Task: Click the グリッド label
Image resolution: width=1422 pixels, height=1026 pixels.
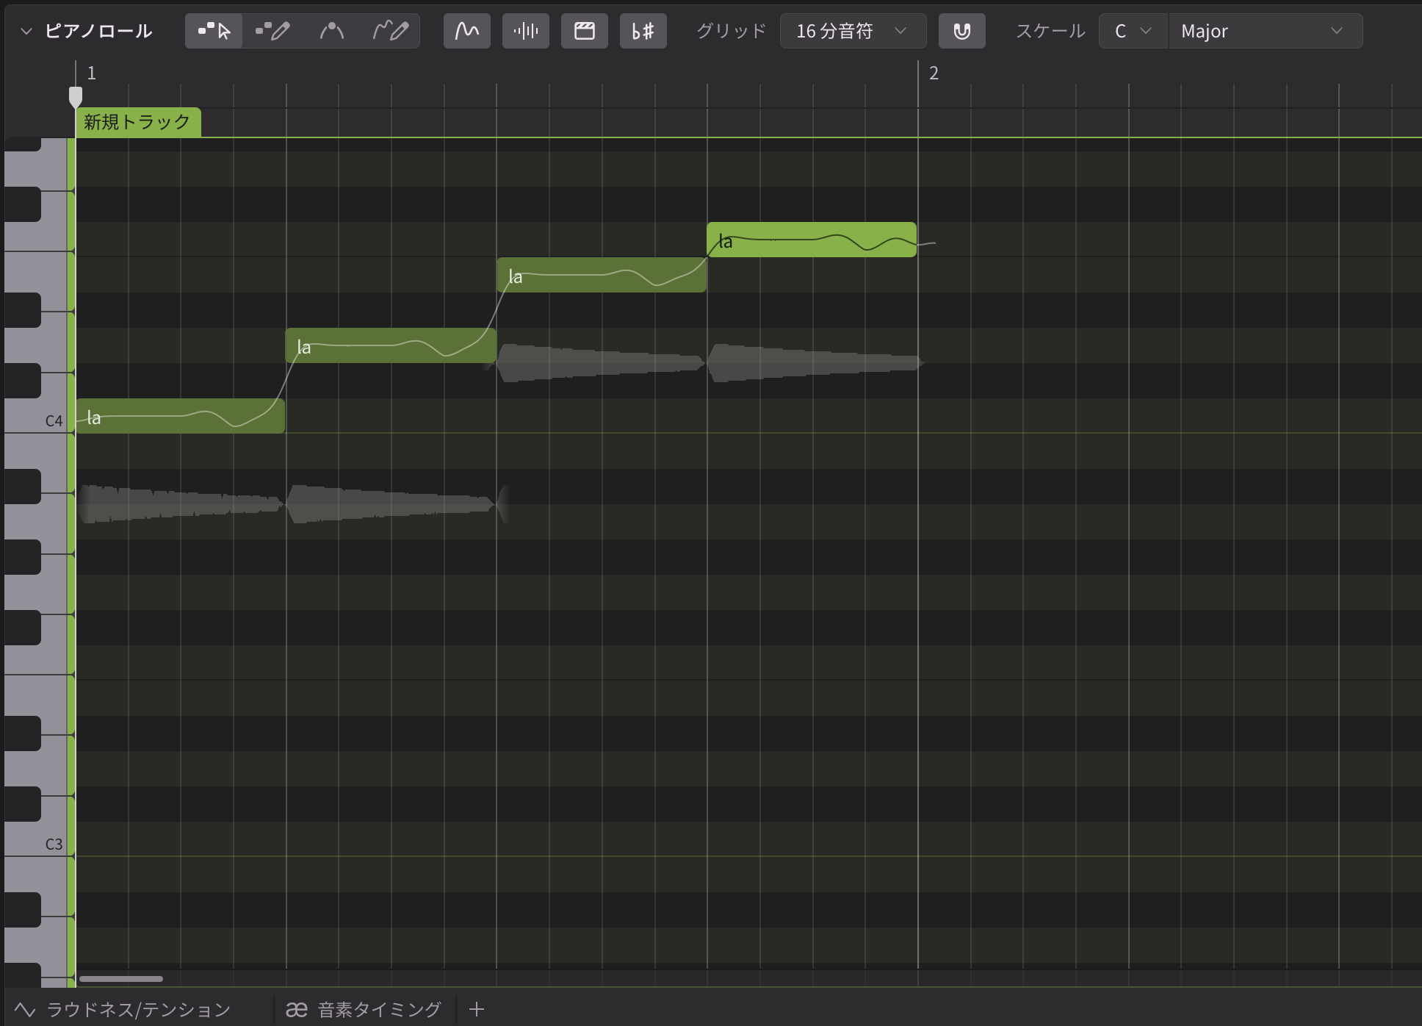Action: pos(731,31)
